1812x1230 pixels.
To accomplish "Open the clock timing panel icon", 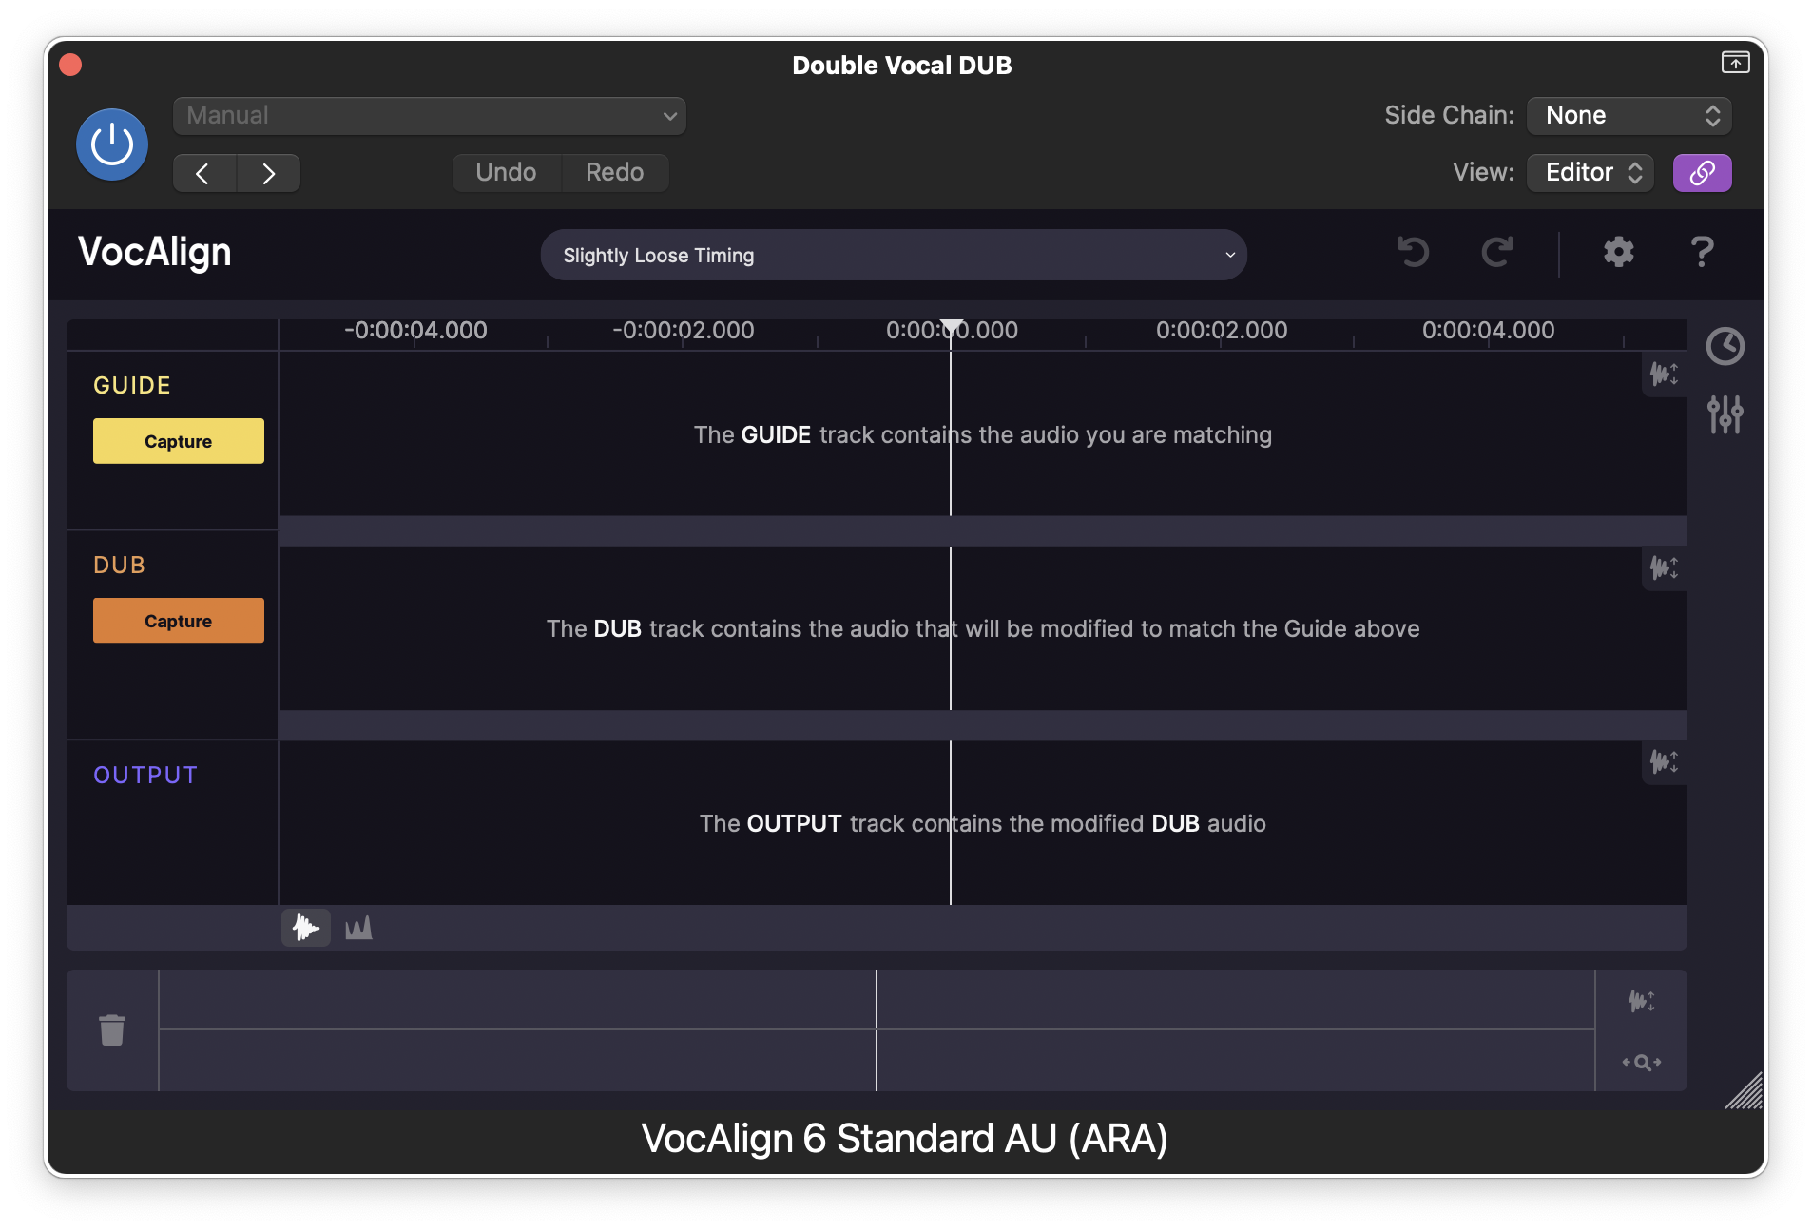I will pyautogui.click(x=1725, y=347).
